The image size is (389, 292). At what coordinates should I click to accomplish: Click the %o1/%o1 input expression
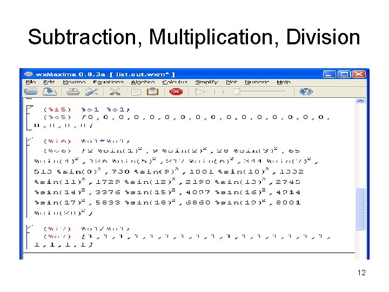point(105,229)
